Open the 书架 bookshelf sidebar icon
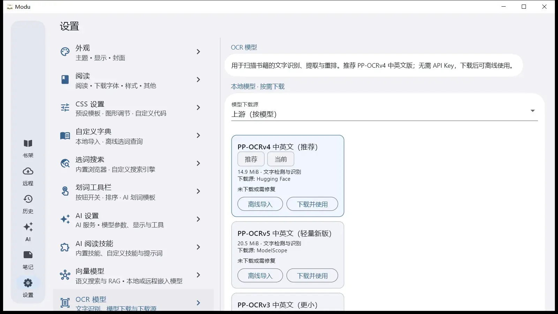This screenshot has width=558, height=314. tap(28, 143)
